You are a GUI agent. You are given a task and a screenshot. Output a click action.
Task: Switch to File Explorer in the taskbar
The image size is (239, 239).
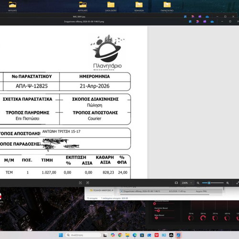[127, 235]
